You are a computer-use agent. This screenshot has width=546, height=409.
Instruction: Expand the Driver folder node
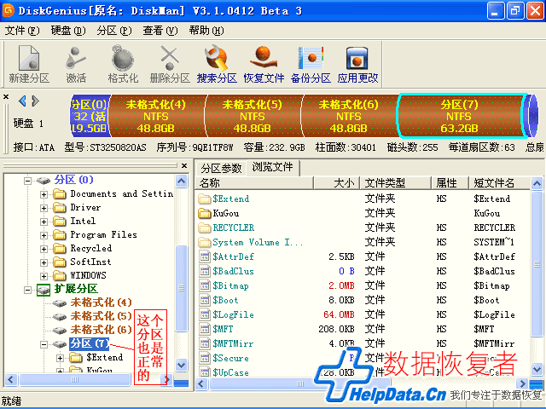[44, 208]
